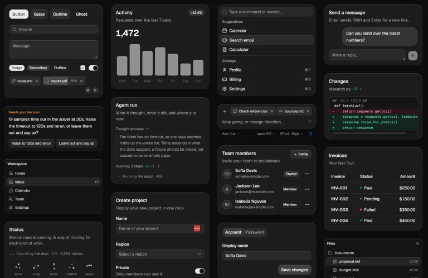Go to Home in the Workspace sidebar

53,173
